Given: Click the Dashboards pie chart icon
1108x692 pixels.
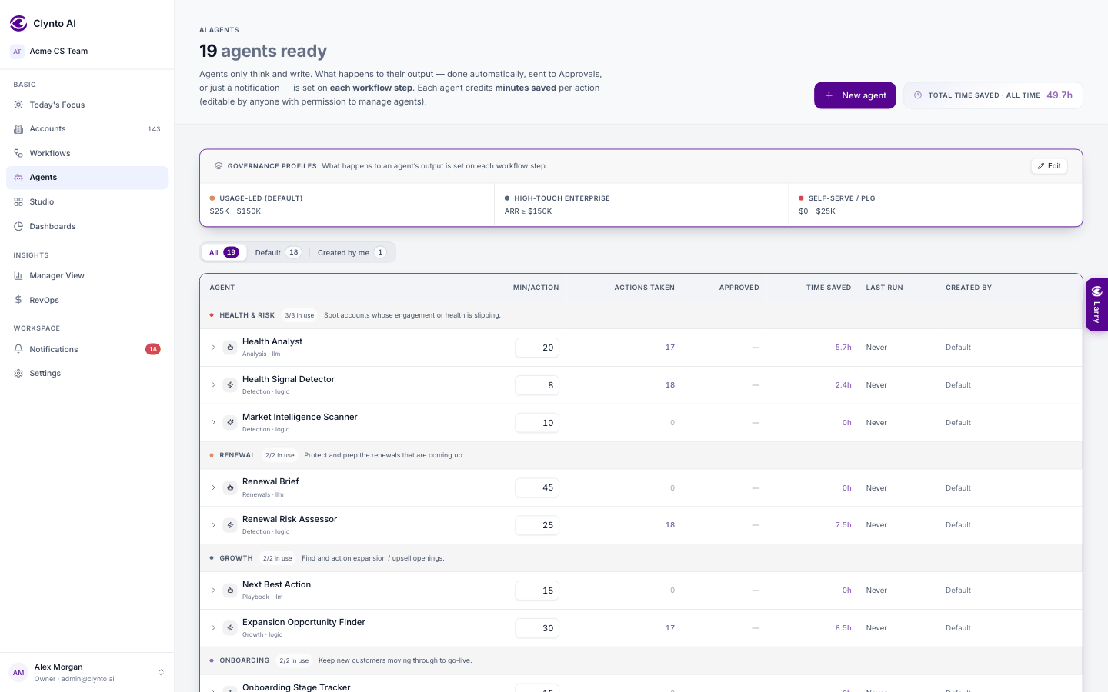Looking at the screenshot, I should [18, 226].
